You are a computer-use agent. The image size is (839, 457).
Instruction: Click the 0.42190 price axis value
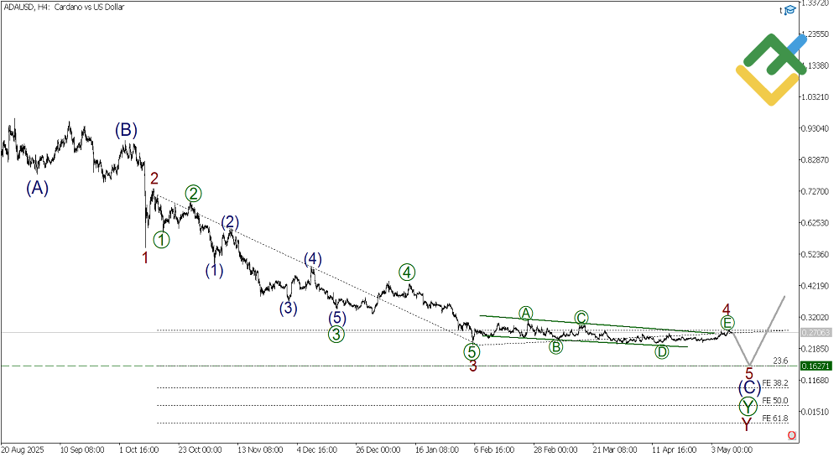tap(815, 286)
